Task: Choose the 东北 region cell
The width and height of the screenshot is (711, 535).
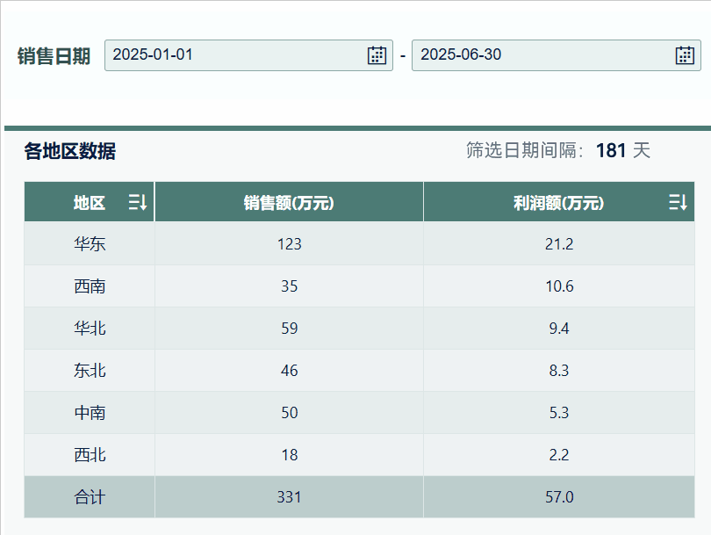Action: point(90,371)
